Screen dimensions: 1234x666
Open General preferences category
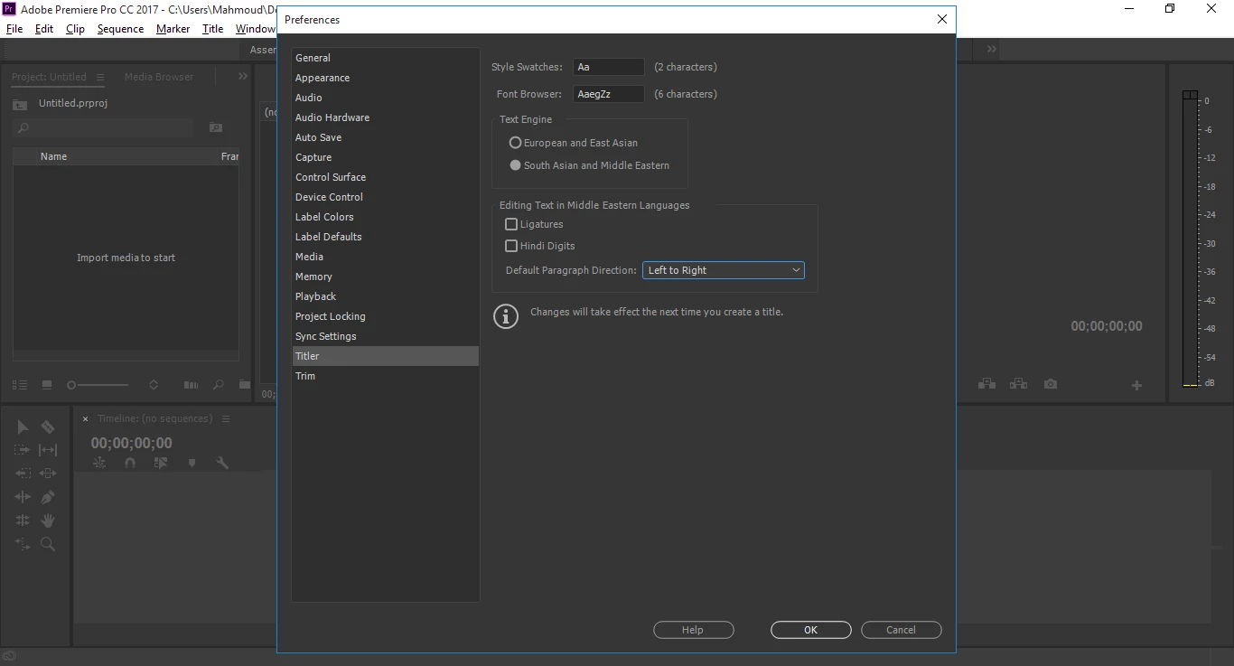385,58
